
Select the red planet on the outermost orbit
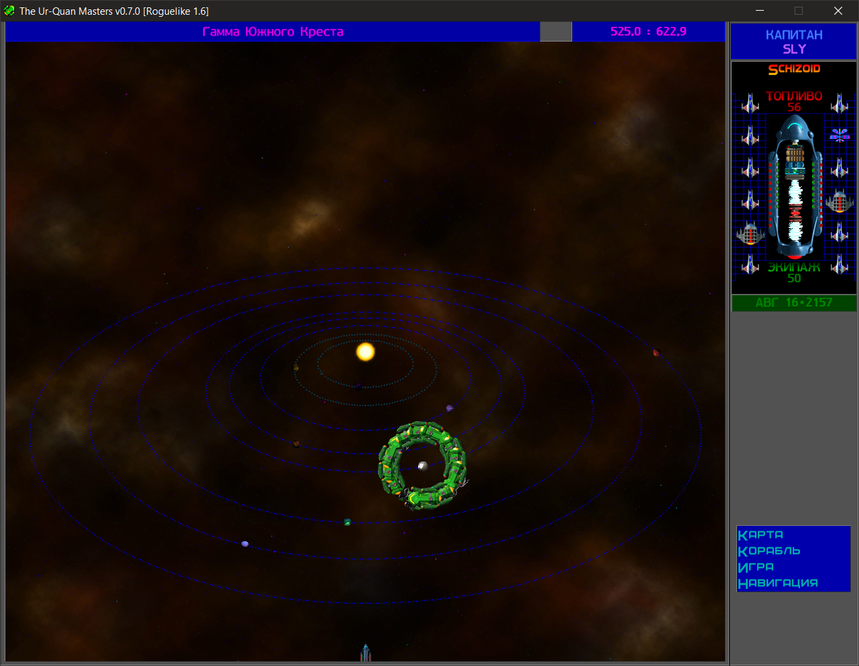tap(656, 352)
